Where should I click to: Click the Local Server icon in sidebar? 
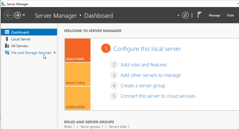7,39
